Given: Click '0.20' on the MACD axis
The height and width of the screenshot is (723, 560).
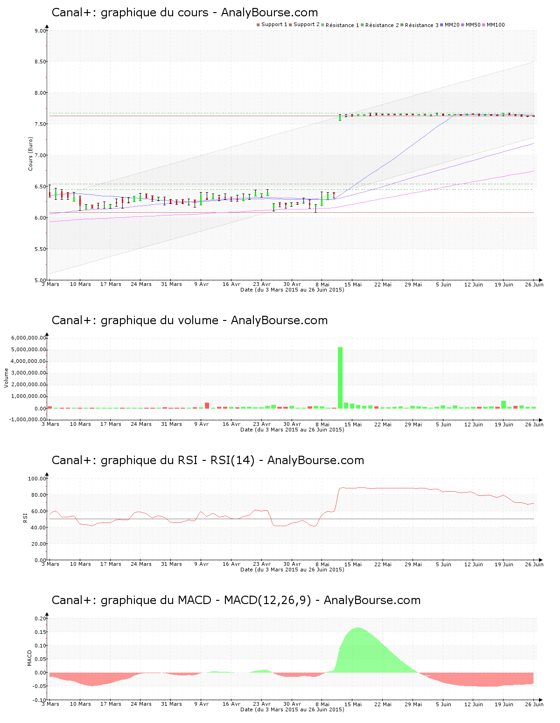Looking at the screenshot, I should pos(41,619).
